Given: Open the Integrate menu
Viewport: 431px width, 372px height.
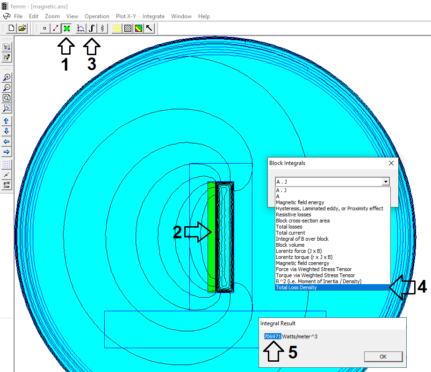Looking at the screenshot, I should (153, 16).
